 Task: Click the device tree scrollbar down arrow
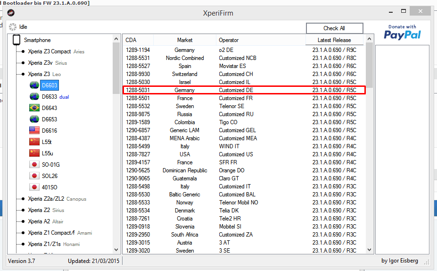[x=116, y=249]
